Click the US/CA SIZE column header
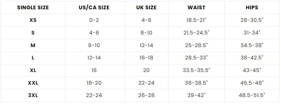Screen dimensions: 281x105 (94, 7)
